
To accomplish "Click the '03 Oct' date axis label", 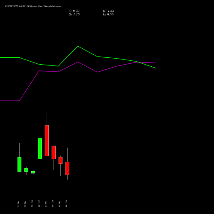I will pos(25,204).
